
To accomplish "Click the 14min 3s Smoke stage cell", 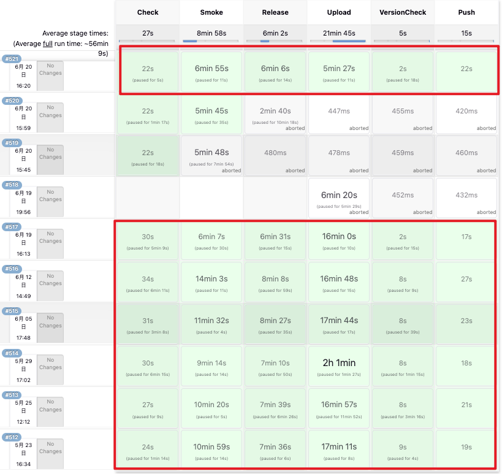I will (x=211, y=282).
